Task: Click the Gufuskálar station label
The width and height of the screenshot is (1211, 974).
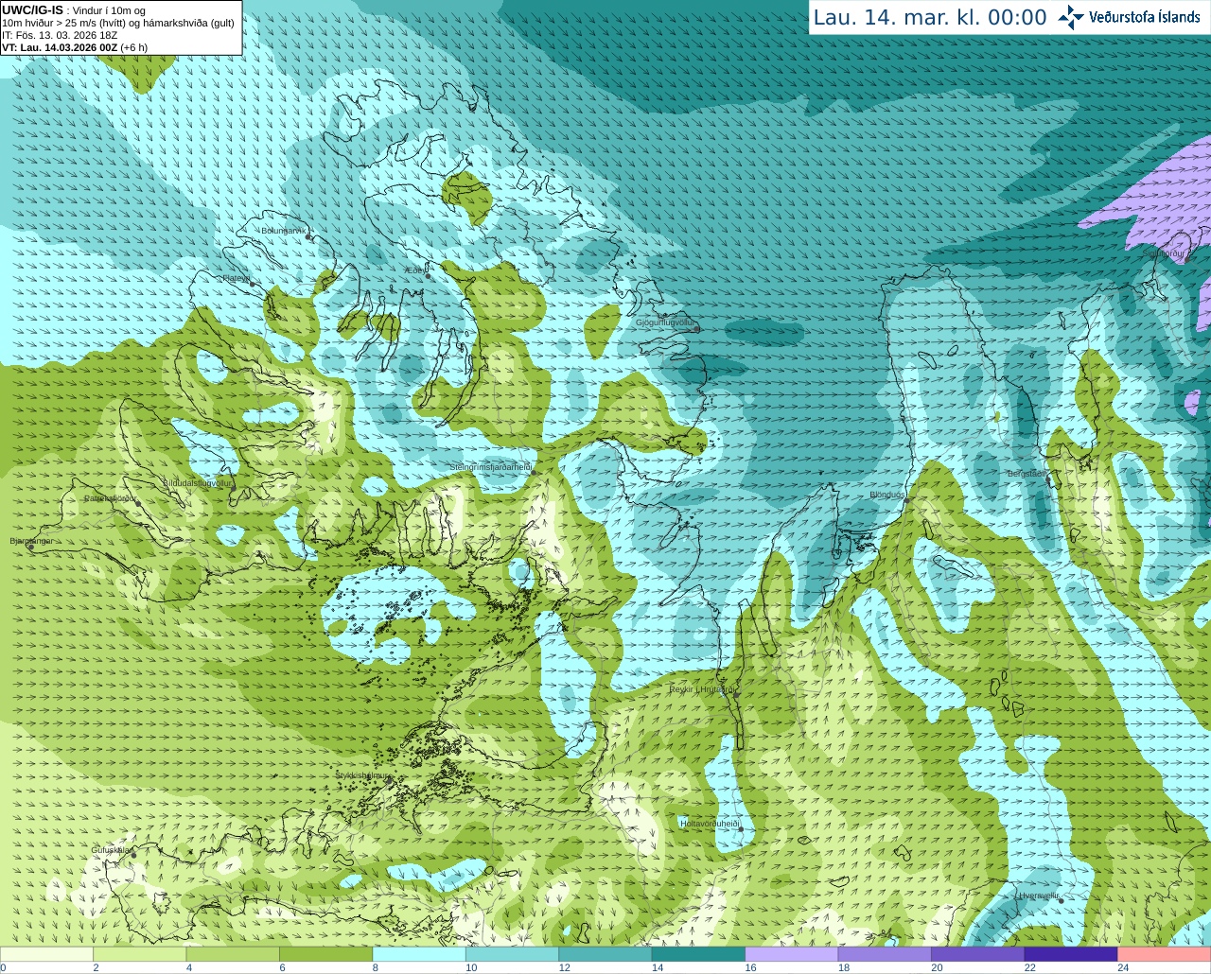Action: (x=111, y=850)
